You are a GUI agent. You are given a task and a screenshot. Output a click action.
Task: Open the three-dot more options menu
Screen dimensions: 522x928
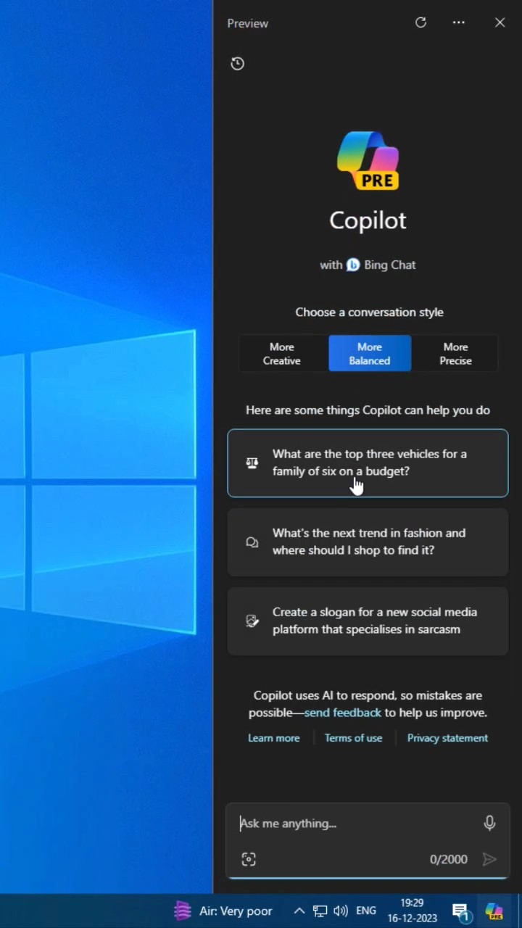tap(459, 22)
